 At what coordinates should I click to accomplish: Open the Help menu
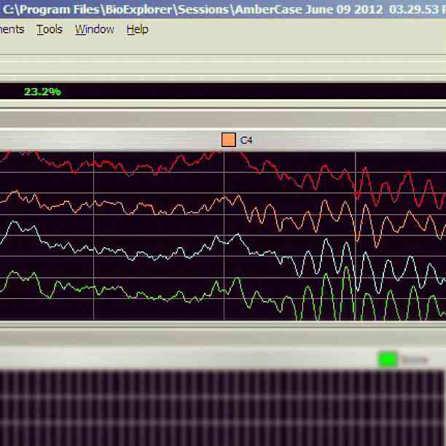click(137, 29)
